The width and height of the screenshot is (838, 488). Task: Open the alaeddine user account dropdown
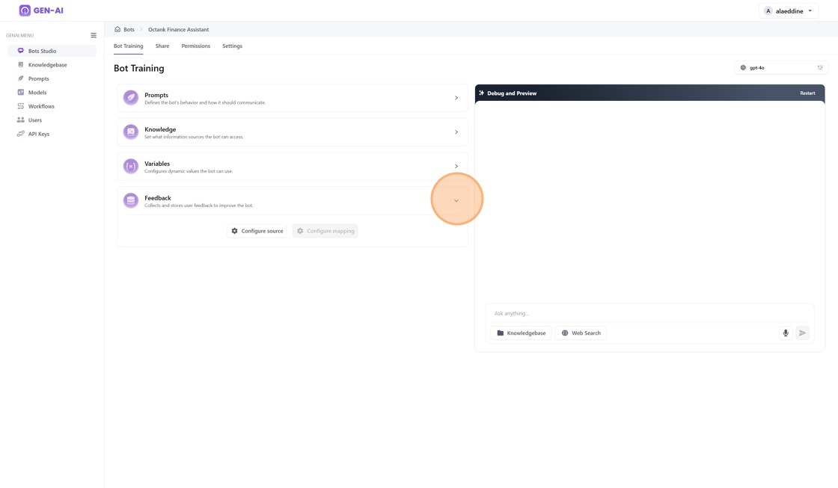pos(788,11)
